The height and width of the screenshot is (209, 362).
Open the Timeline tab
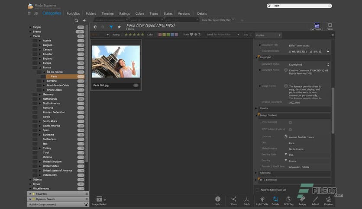pos(107,13)
